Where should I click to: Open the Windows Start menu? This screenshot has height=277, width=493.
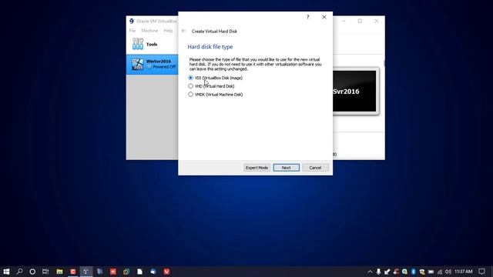coord(6,272)
